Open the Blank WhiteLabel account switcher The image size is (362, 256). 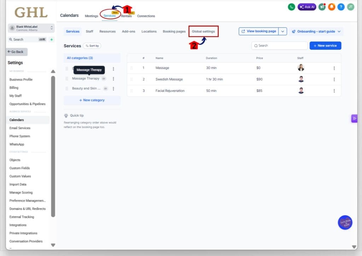31,28
